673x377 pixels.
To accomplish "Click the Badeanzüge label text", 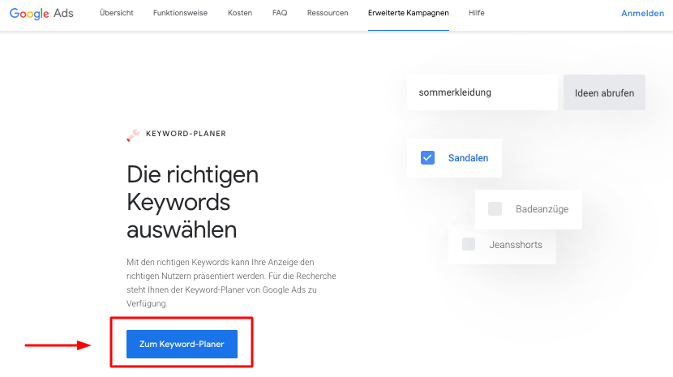I will tap(542, 209).
